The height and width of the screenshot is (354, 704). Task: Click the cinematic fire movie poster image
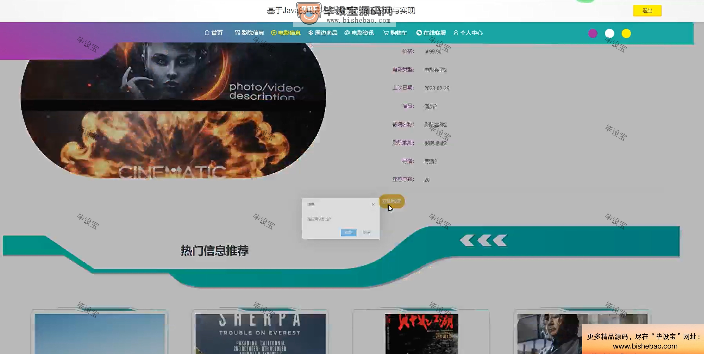point(173,110)
